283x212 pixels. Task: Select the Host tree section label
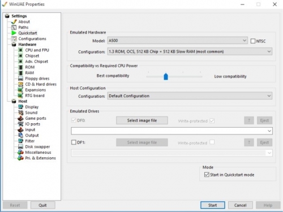[23, 101]
